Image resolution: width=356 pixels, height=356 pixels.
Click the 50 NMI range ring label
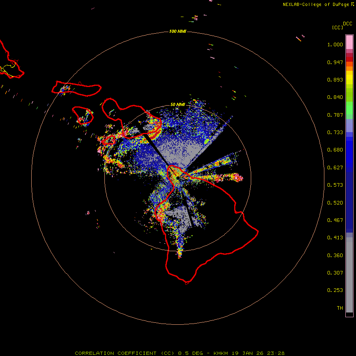[x=178, y=104]
